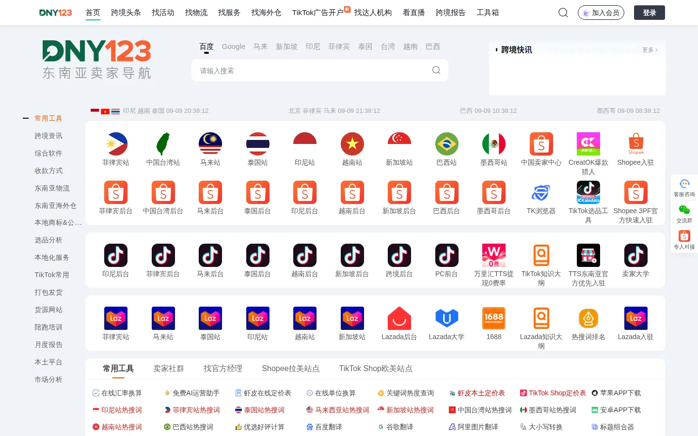The image size is (698, 436).
Task: Open TikTok PC前台 icon
Action: [x=447, y=255]
